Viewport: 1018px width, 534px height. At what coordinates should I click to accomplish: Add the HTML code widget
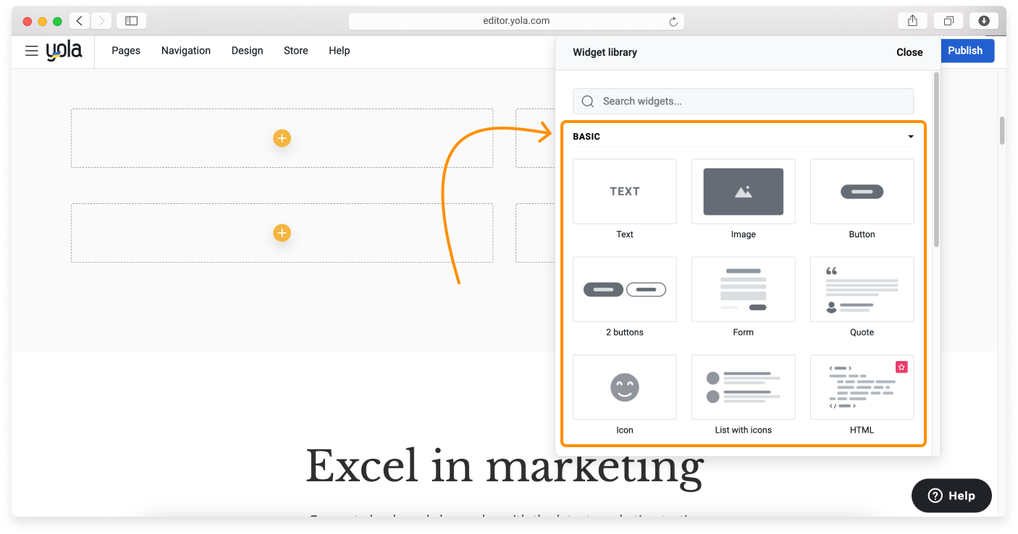point(862,387)
